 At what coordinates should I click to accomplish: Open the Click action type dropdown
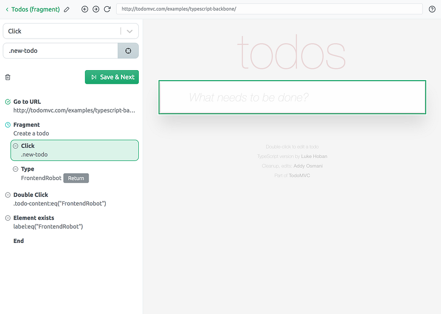click(x=129, y=31)
